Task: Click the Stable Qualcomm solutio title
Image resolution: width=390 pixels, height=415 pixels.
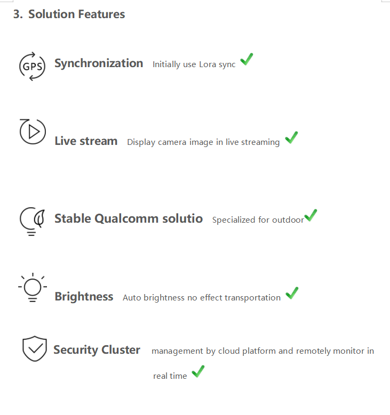Action: click(129, 218)
